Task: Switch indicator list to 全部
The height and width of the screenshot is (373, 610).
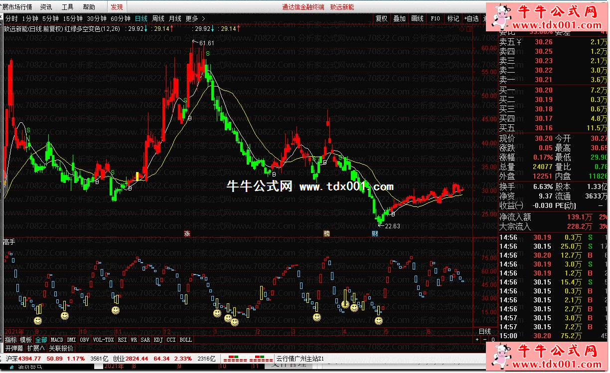Action: [41, 340]
